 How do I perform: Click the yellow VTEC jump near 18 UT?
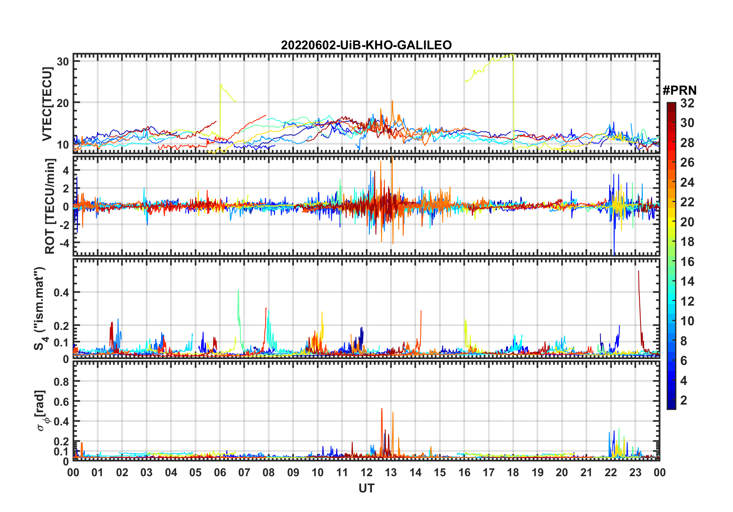[x=513, y=101]
